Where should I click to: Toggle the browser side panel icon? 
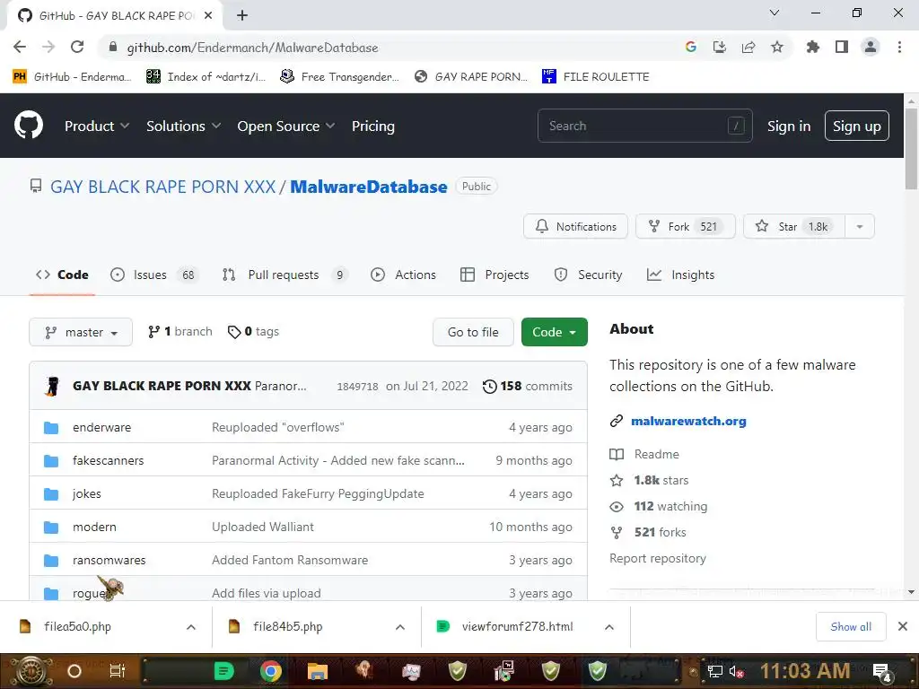click(842, 47)
